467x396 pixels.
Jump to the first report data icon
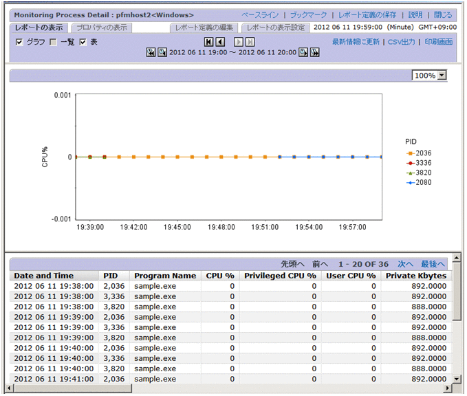tap(208, 42)
